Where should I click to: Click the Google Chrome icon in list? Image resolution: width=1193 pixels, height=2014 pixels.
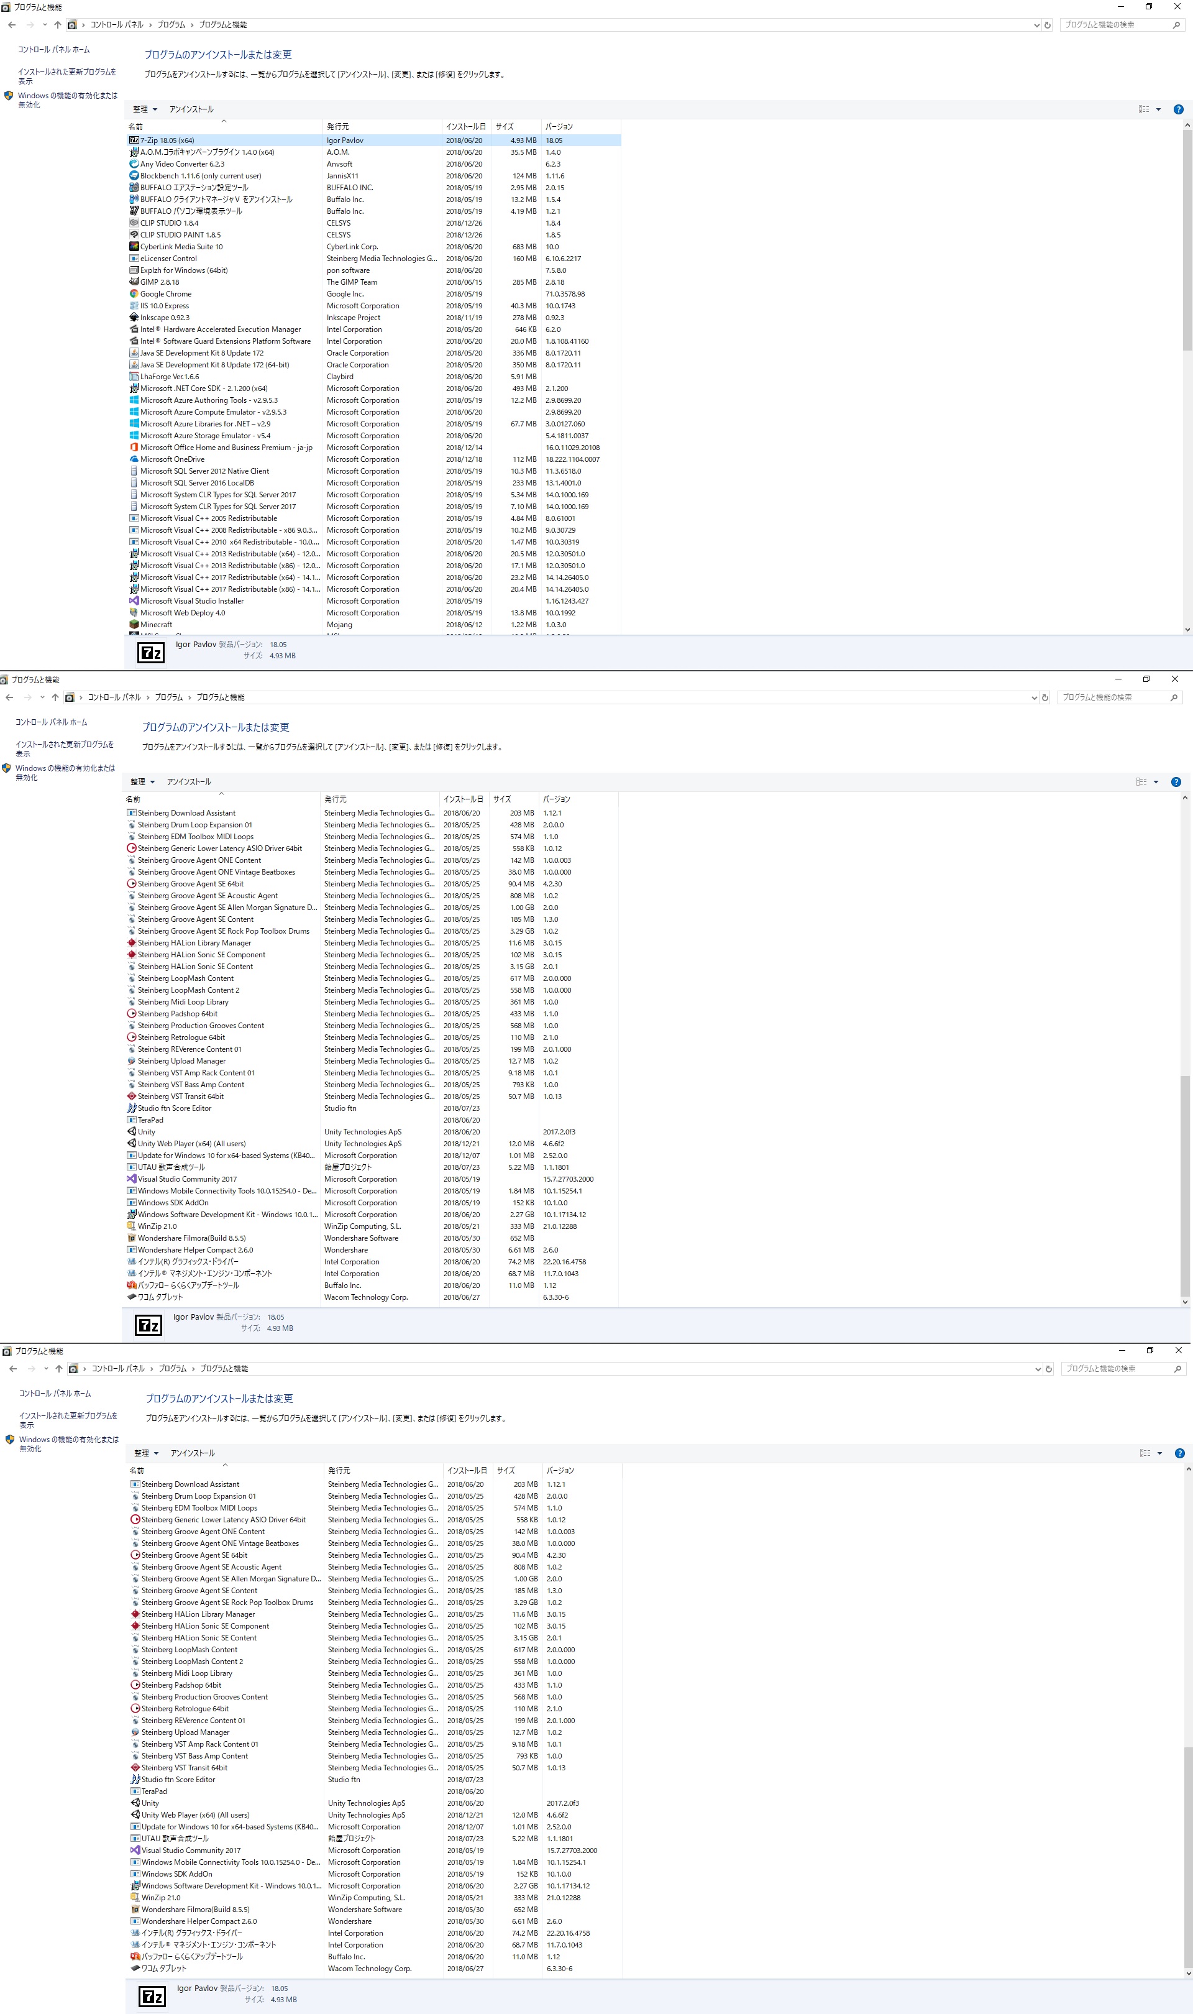(134, 293)
